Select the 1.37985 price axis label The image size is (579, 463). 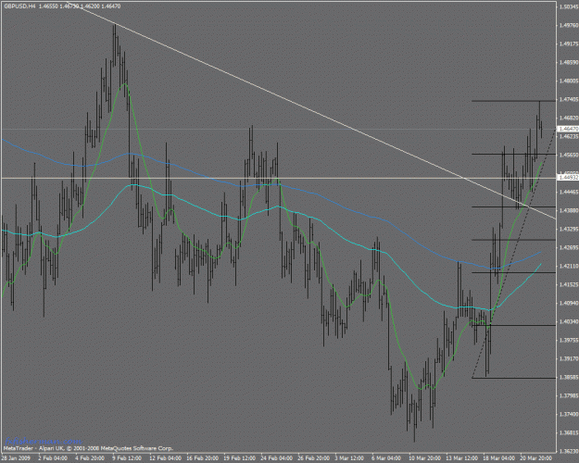(x=569, y=395)
